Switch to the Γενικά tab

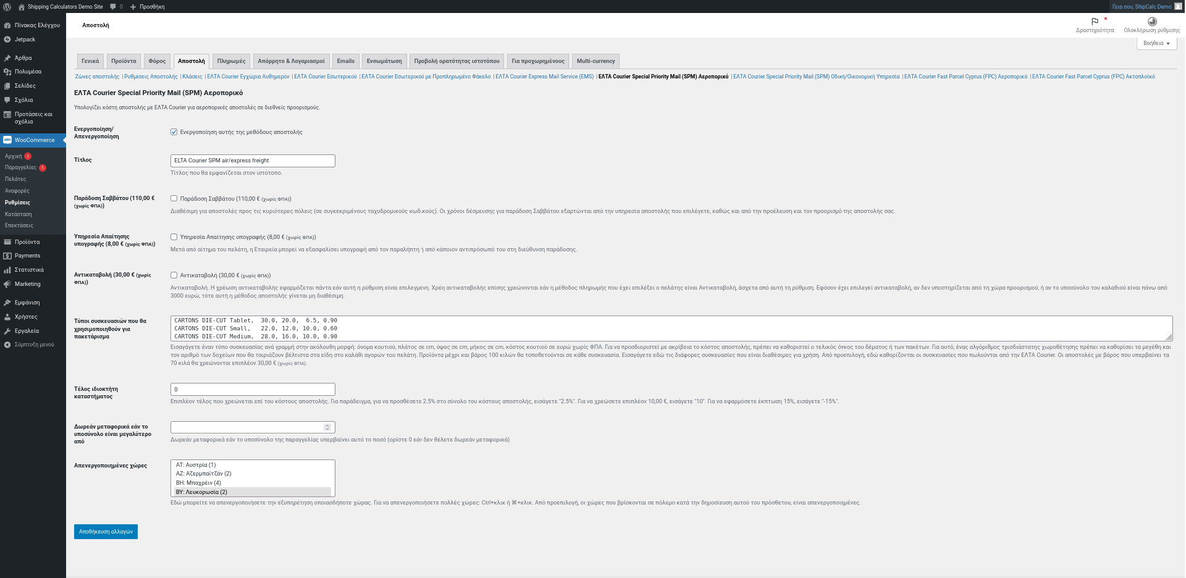tap(90, 61)
